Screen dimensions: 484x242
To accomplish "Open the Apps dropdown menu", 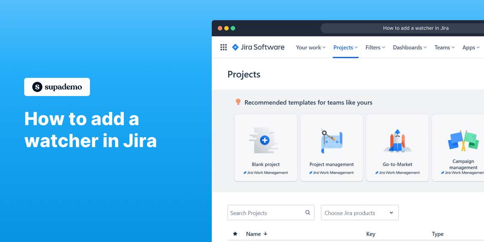I will point(470,47).
